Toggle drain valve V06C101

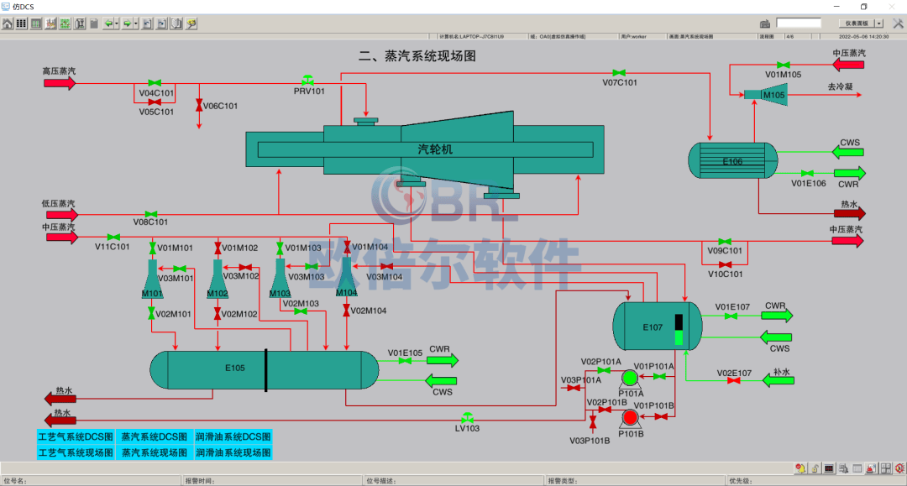pos(199,105)
